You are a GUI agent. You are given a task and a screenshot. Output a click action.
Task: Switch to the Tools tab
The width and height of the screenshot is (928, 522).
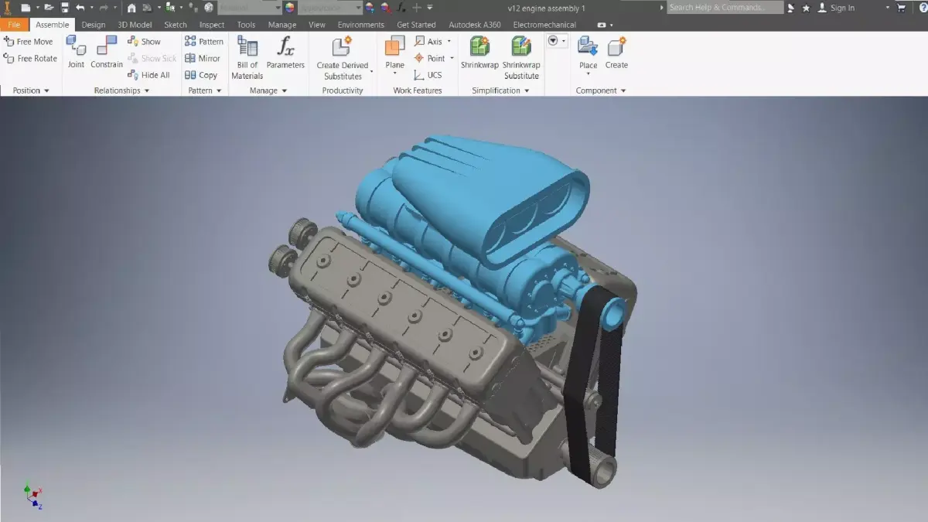pos(246,25)
